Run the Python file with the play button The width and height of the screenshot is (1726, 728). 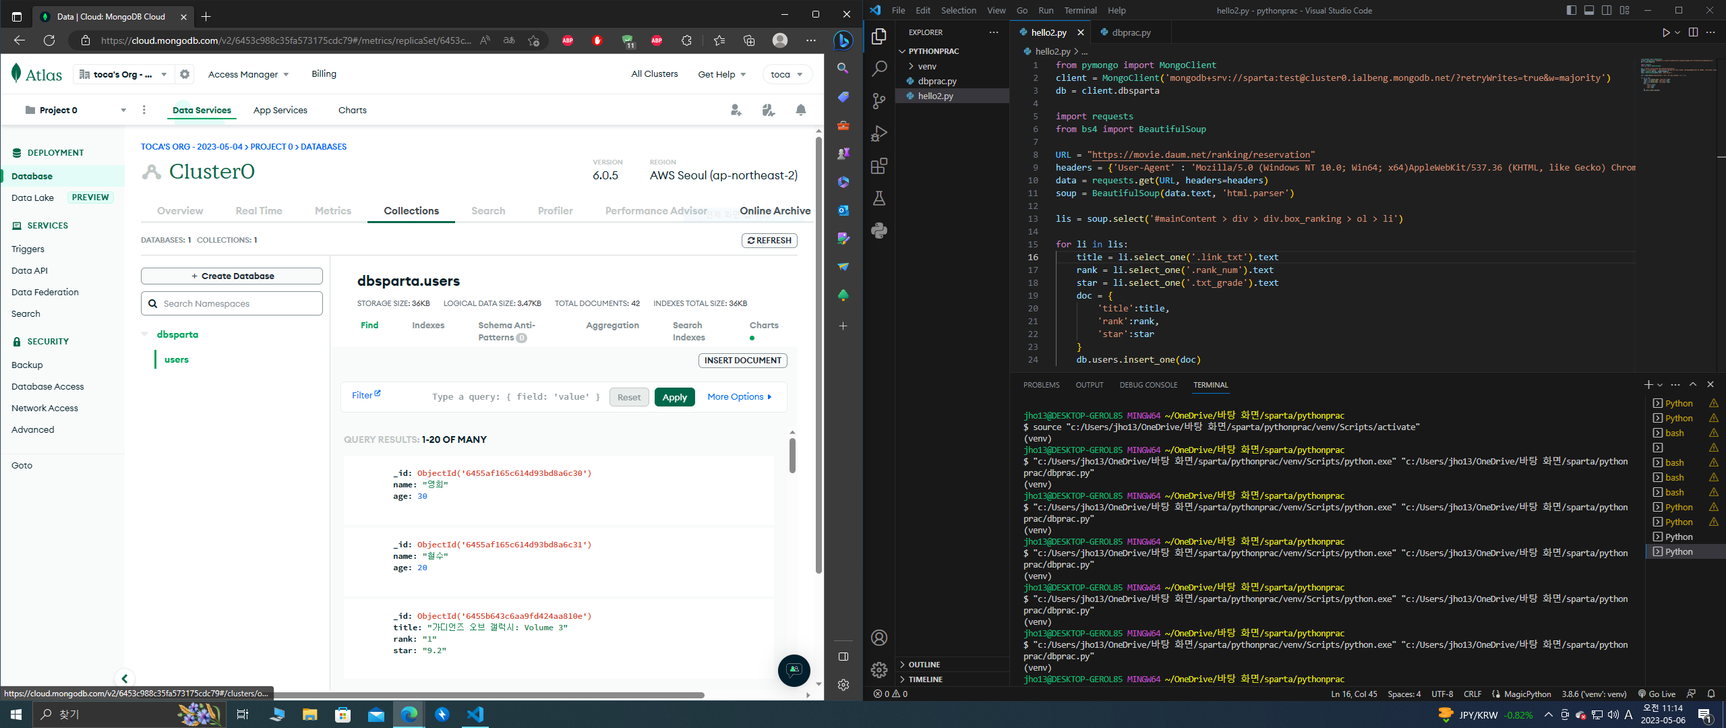click(x=1666, y=32)
